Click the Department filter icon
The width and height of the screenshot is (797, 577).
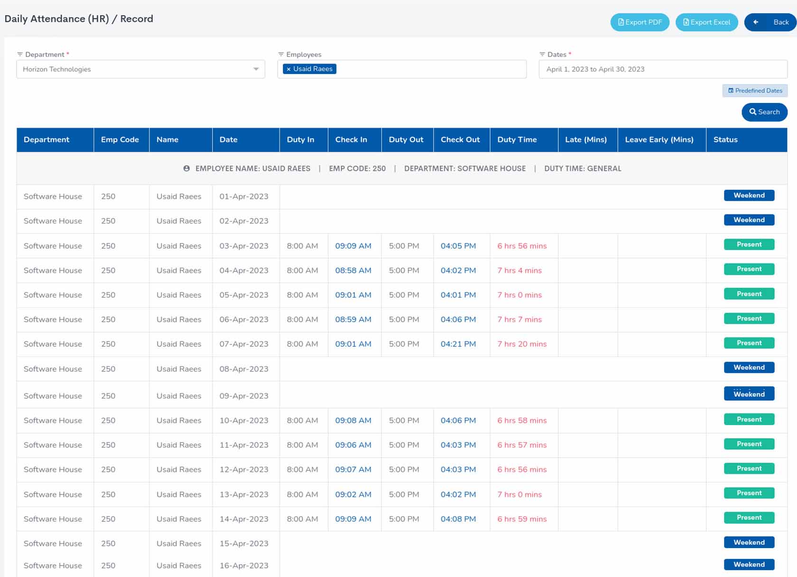click(x=20, y=55)
